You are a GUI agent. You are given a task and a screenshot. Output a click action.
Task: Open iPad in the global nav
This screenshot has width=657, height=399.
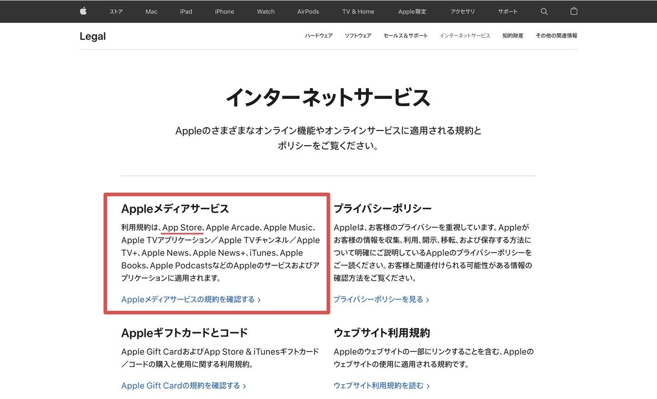point(186,11)
